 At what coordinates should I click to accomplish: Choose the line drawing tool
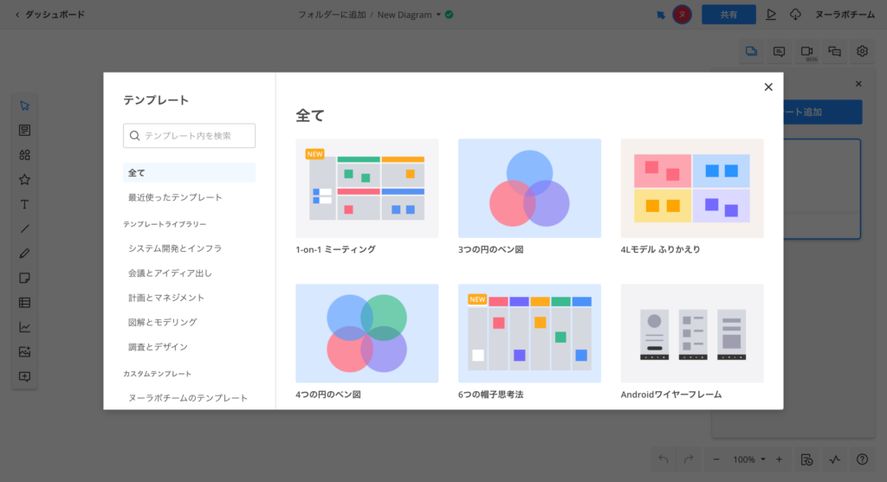(24, 229)
